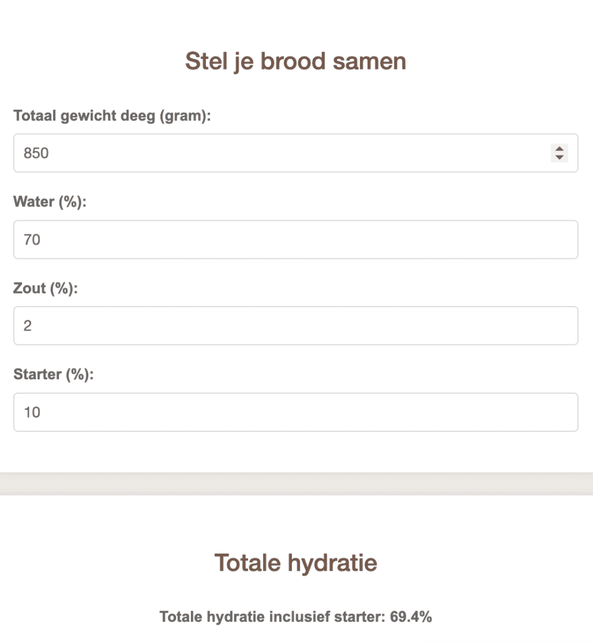The image size is (593, 642).
Task: Place cursor on the 2 salt value
Action: coord(28,326)
